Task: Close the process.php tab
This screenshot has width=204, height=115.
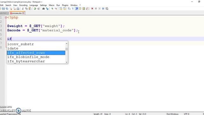Action: (23, 13)
